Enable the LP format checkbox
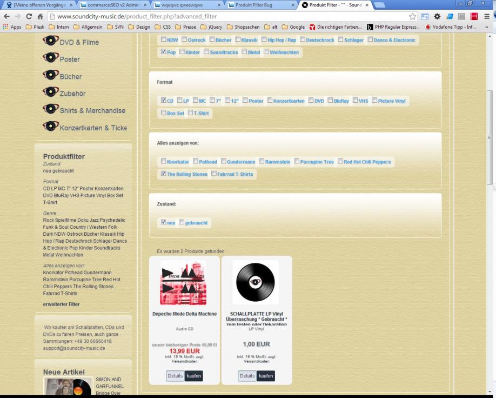Viewport: 496px width, 398px height. [180, 100]
